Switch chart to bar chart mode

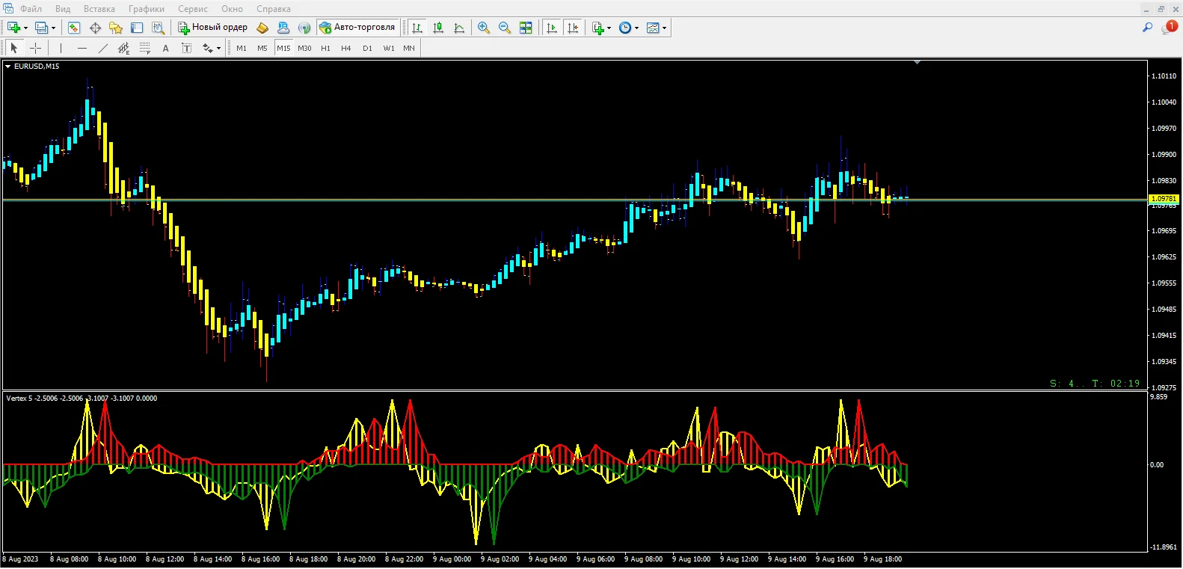pyautogui.click(x=417, y=28)
